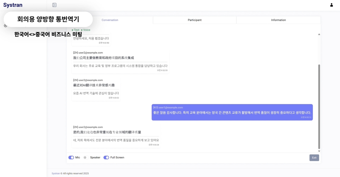Open the Systran footer link
The width and height of the screenshot is (340, 177).
[56, 173]
